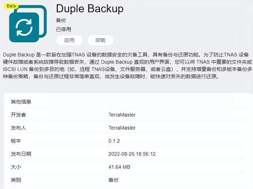The height and width of the screenshot is (189, 253).
Task: Click the 已停用 status text
Action: [x=63, y=29]
